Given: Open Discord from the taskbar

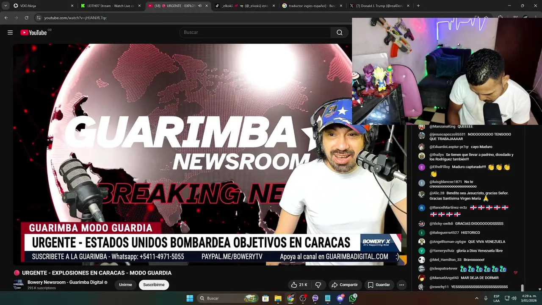Looking at the screenshot, I should click(x=340, y=298).
